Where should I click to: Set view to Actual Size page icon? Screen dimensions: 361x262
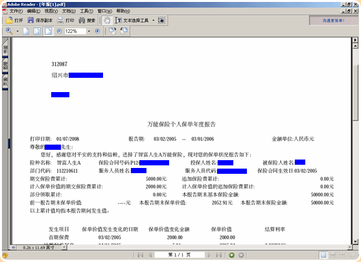(26, 31)
